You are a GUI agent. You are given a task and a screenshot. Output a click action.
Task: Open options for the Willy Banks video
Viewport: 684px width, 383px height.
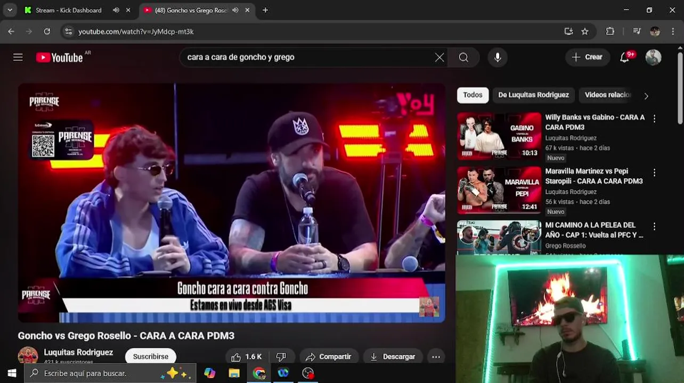pyautogui.click(x=654, y=119)
